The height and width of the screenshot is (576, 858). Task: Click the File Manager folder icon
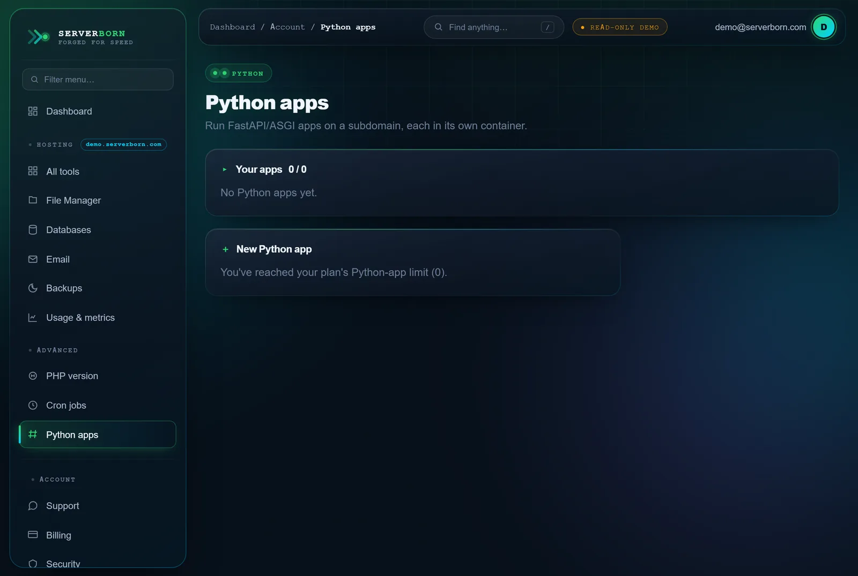tap(33, 200)
